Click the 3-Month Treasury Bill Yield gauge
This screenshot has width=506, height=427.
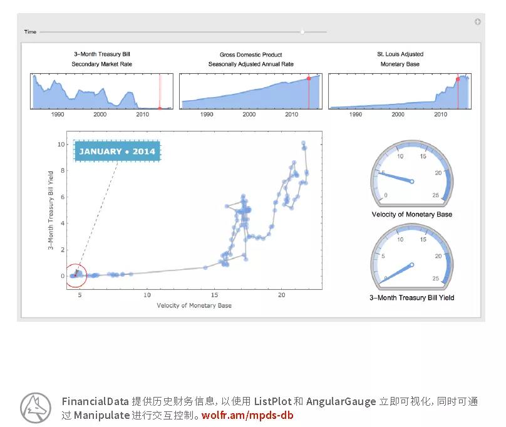[x=412, y=257]
